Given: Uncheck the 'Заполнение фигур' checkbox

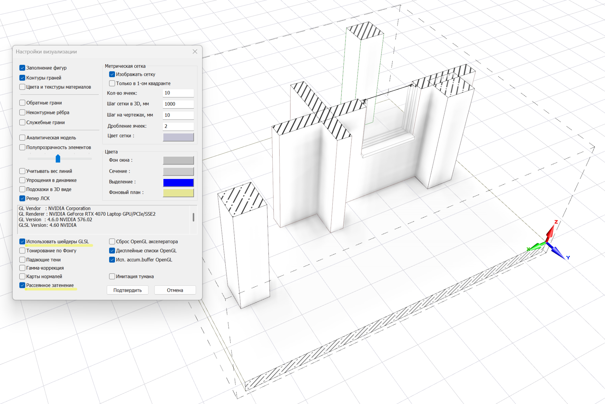Looking at the screenshot, I should click(22, 68).
